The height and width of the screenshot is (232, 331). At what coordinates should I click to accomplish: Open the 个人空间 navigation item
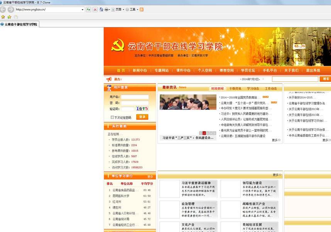tap(205, 70)
